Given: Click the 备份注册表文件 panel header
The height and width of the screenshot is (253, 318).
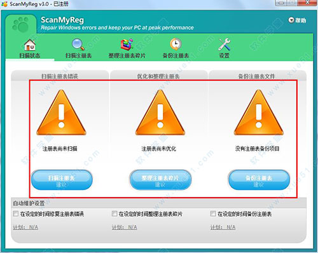Looking at the screenshot, I should pos(257,76).
